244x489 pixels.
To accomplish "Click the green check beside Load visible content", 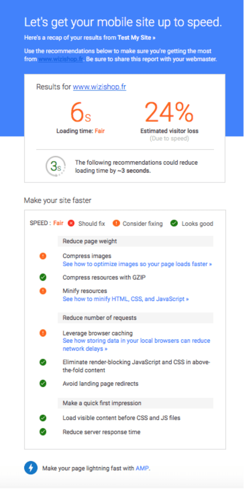I will (x=43, y=418).
